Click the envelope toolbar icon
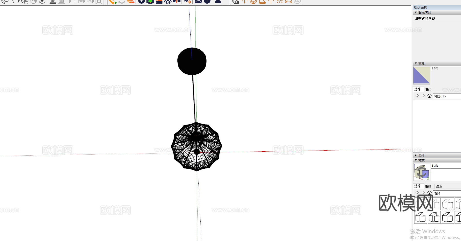This screenshot has height=241, width=461. click(x=198, y=1)
